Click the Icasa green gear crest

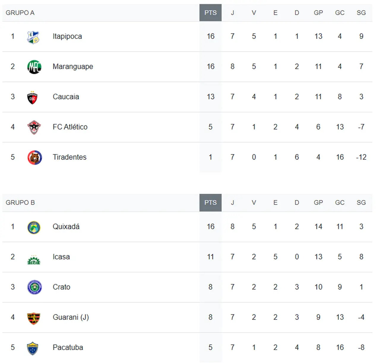[34, 260]
